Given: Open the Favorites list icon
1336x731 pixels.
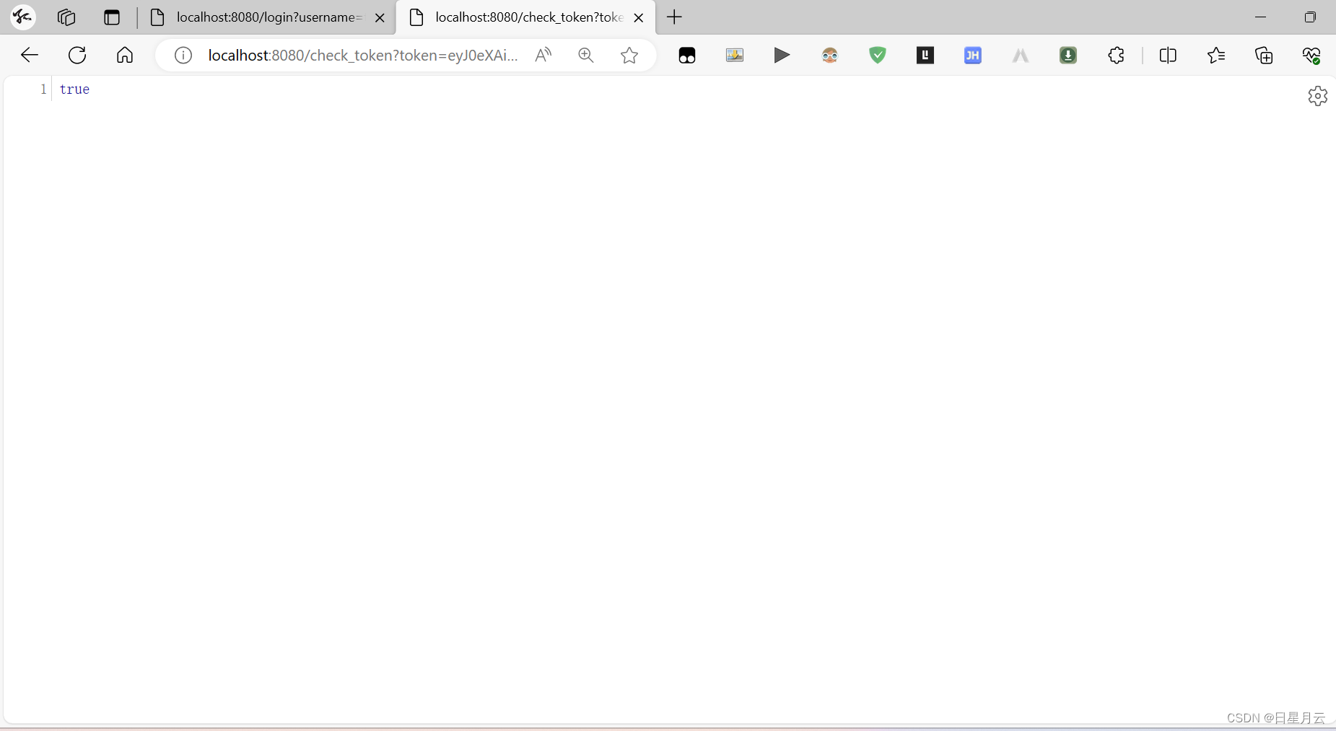Looking at the screenshot, I should (x=1216, y=55).
